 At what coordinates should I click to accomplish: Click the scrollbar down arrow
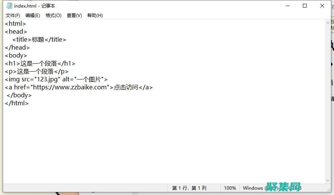(x=328, y=181)
